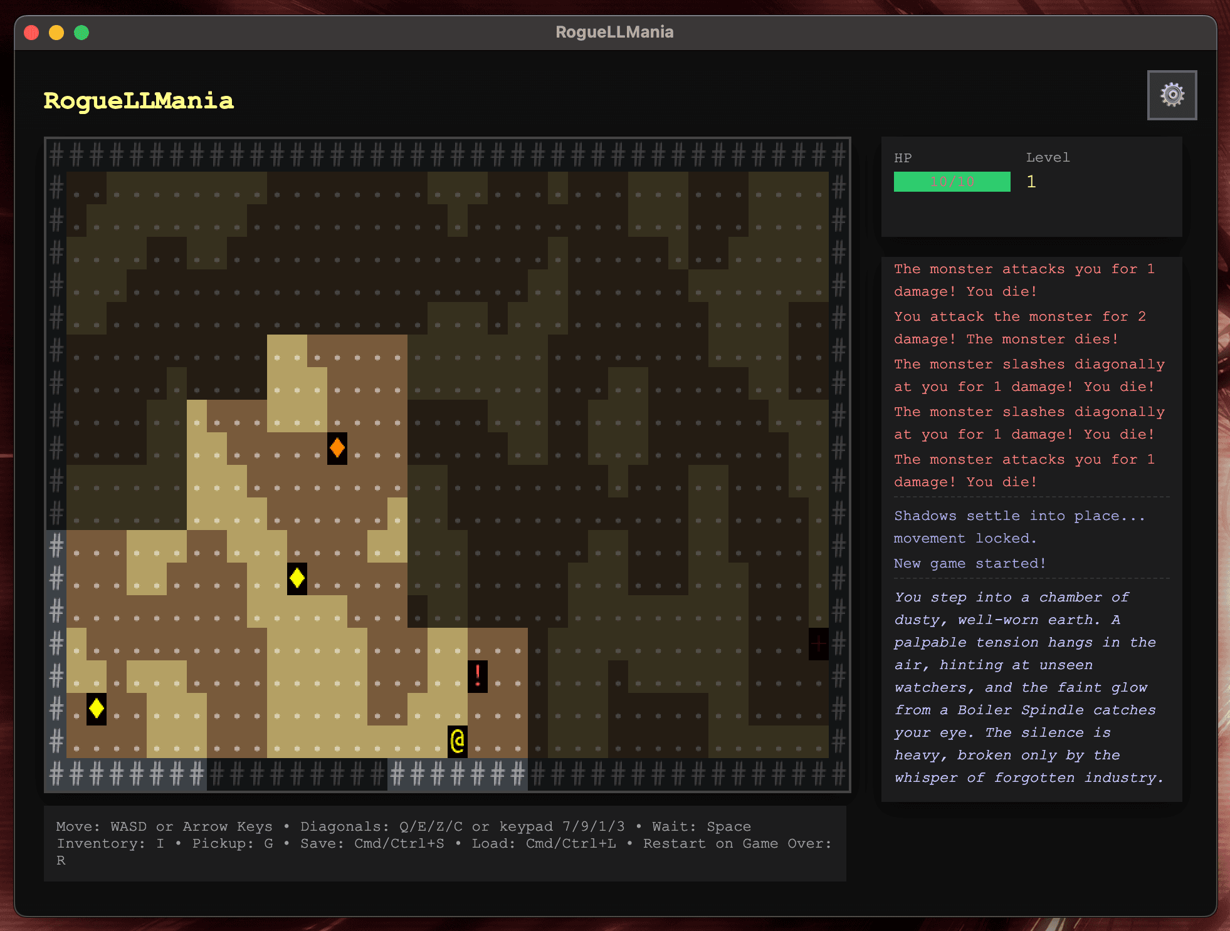
Task: Click the Level label
Action: click(x=1048, y=158)
